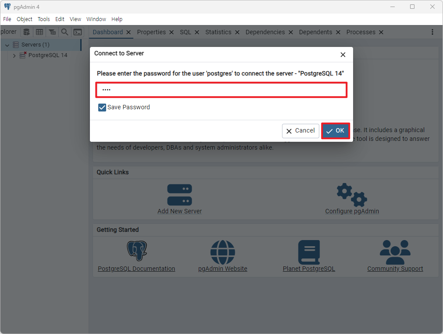The image size is (443, 334).
Task: Click the pgAdmin 4 title bar logo
Action: click(x=7, y=7)
